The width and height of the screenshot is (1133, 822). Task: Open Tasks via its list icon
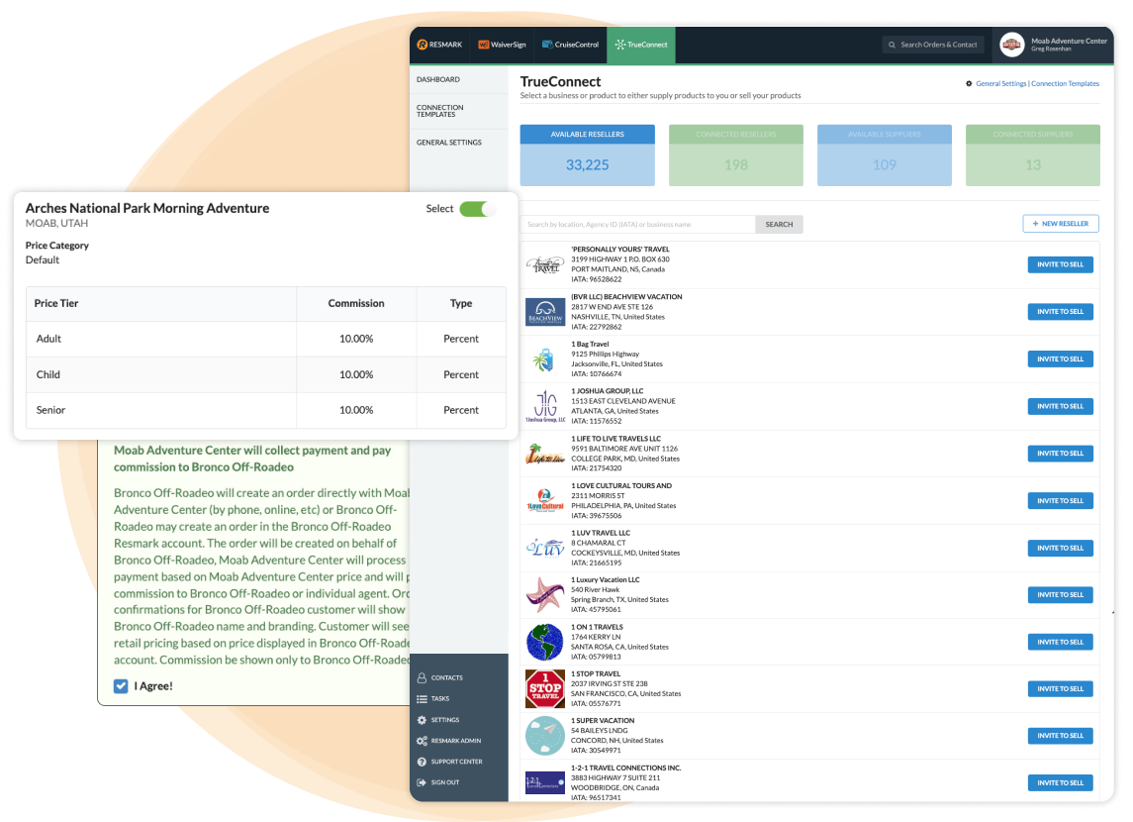[422, 699]
